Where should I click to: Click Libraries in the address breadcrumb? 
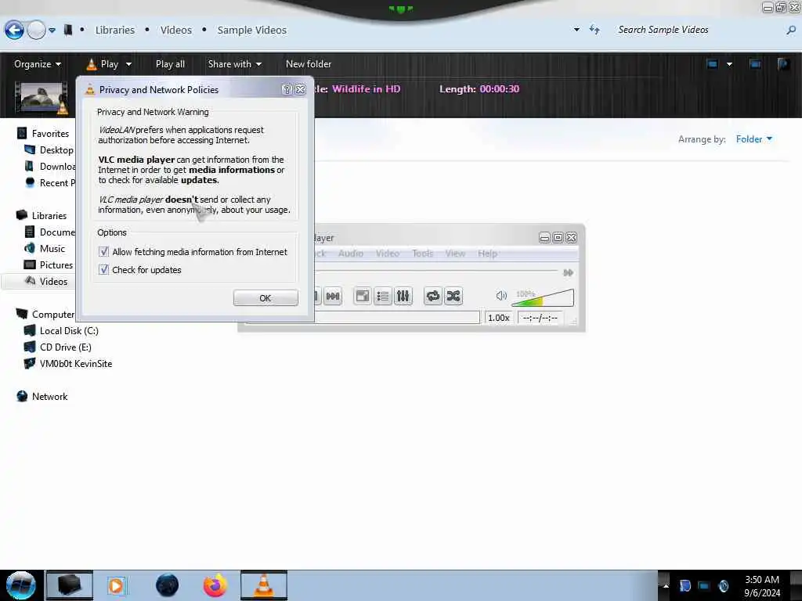115,31
